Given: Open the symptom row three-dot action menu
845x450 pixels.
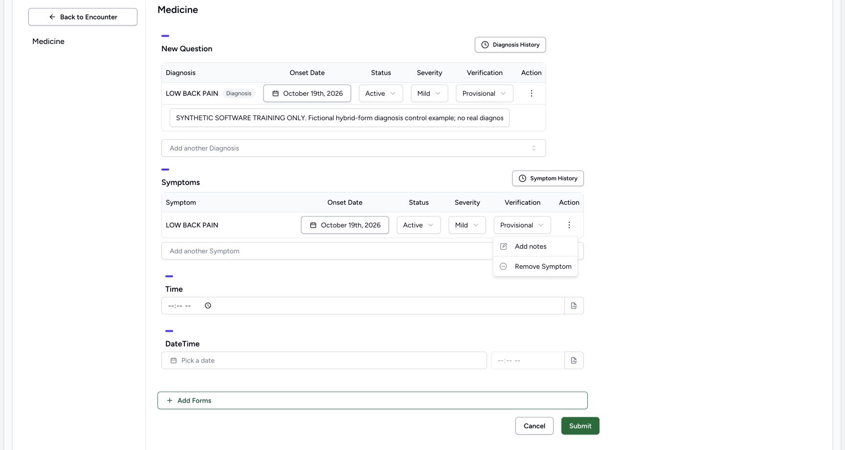Looking at the screenshot, I should [x=569, y=225].
